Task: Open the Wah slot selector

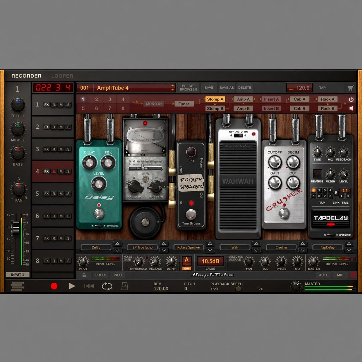Action: 235,247
